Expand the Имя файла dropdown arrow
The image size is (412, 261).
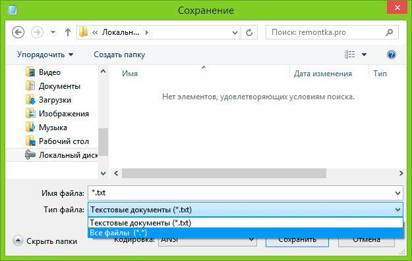tap(397, 193)
